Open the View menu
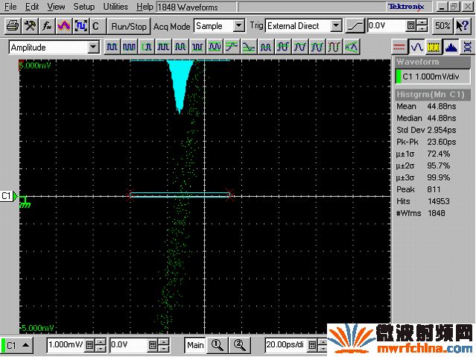The height and width of the screenshot is (357, 476). 56,7
